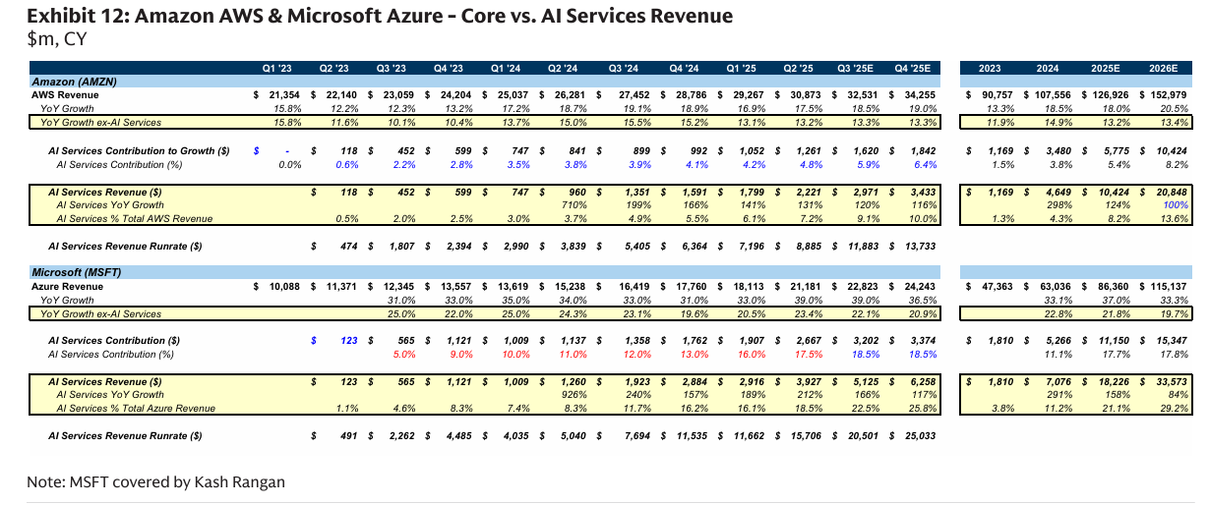
Task: Click the MSFT covered by Kash Rangan note
Action: [155, 481]
